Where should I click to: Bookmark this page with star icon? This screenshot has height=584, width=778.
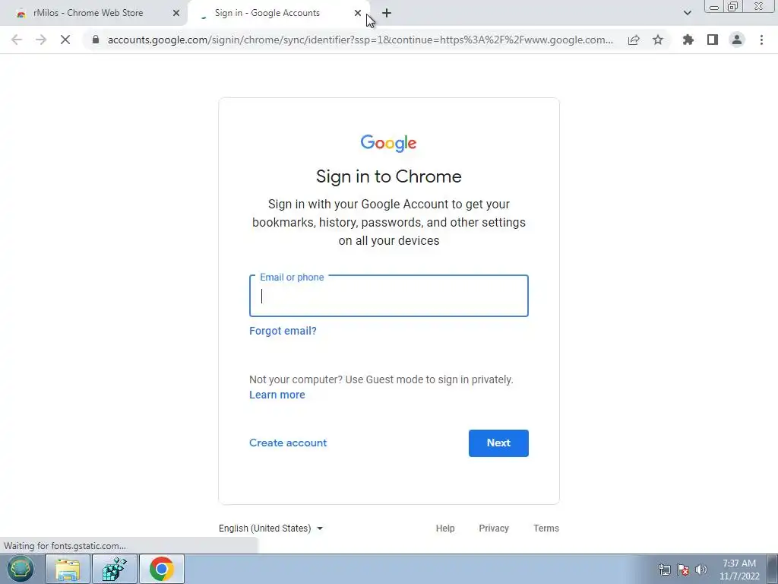pyautogui.click(x=658, y=40)
